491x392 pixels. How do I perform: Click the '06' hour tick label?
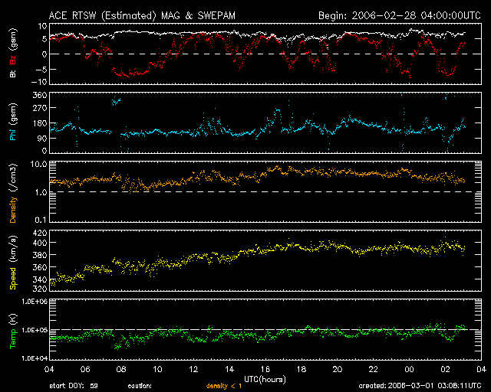[x=85, y=370]
